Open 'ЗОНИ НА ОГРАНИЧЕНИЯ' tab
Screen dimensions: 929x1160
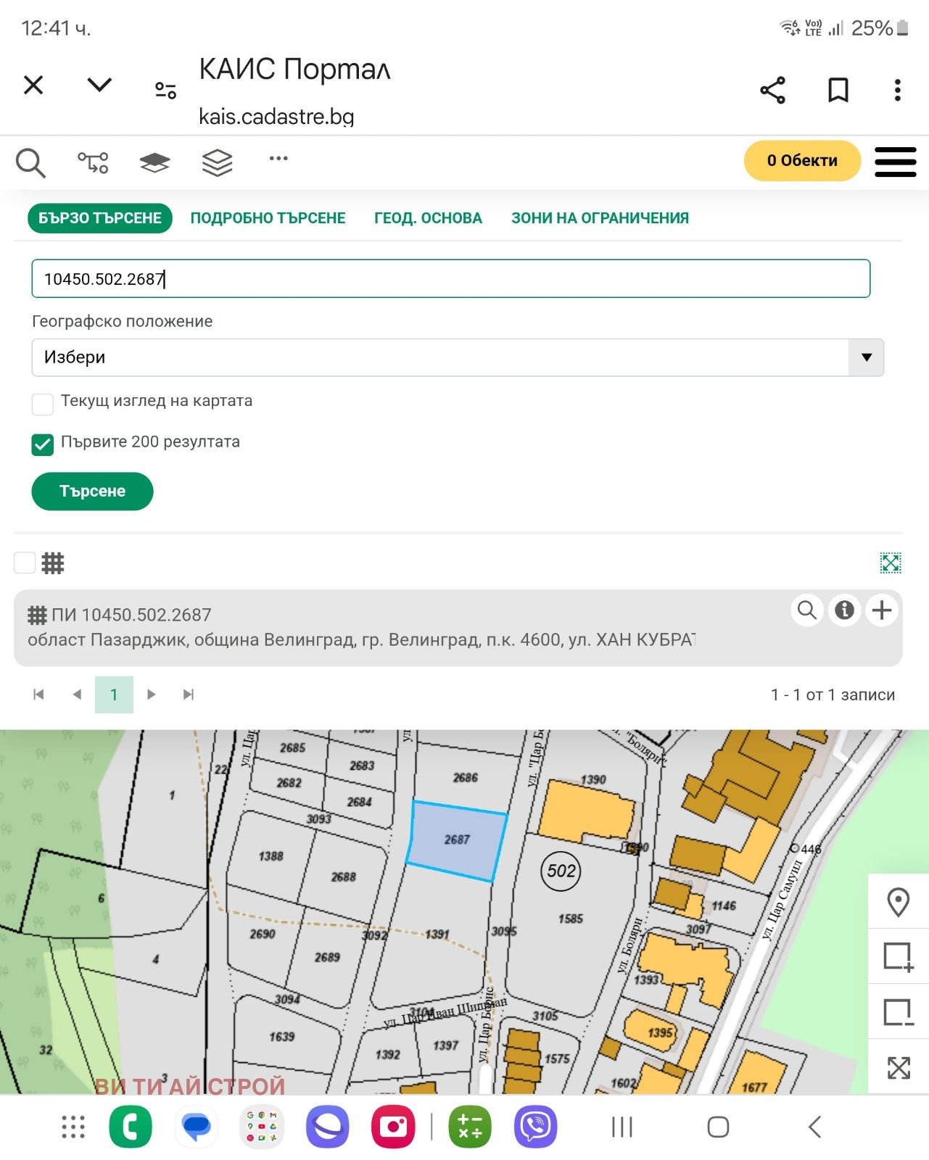[x=600, y=218]
